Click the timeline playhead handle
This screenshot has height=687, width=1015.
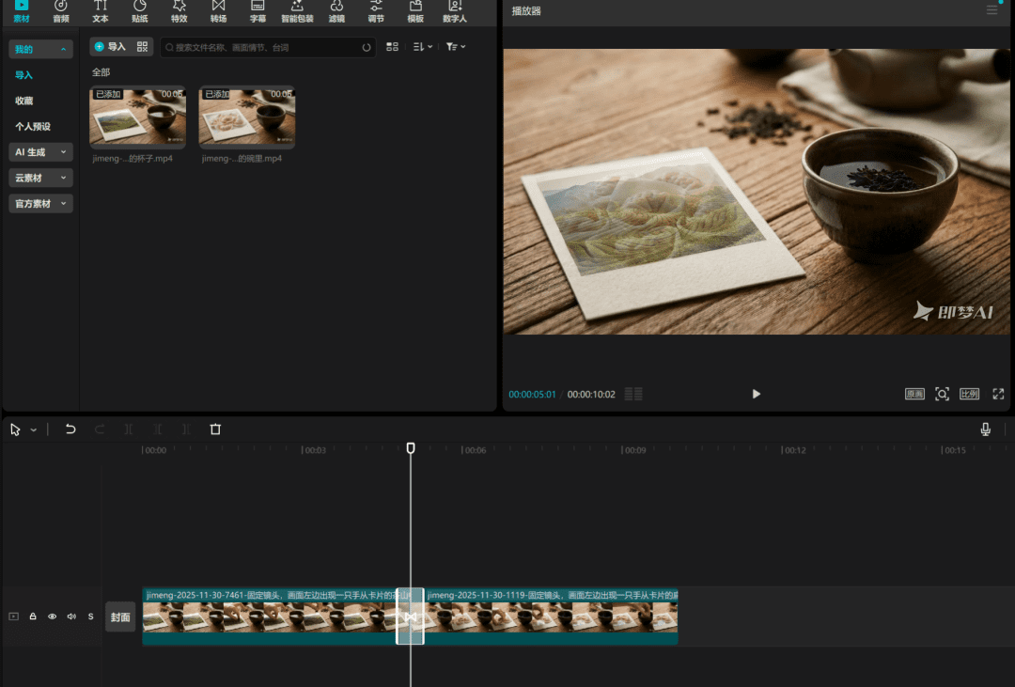(411, 448)
